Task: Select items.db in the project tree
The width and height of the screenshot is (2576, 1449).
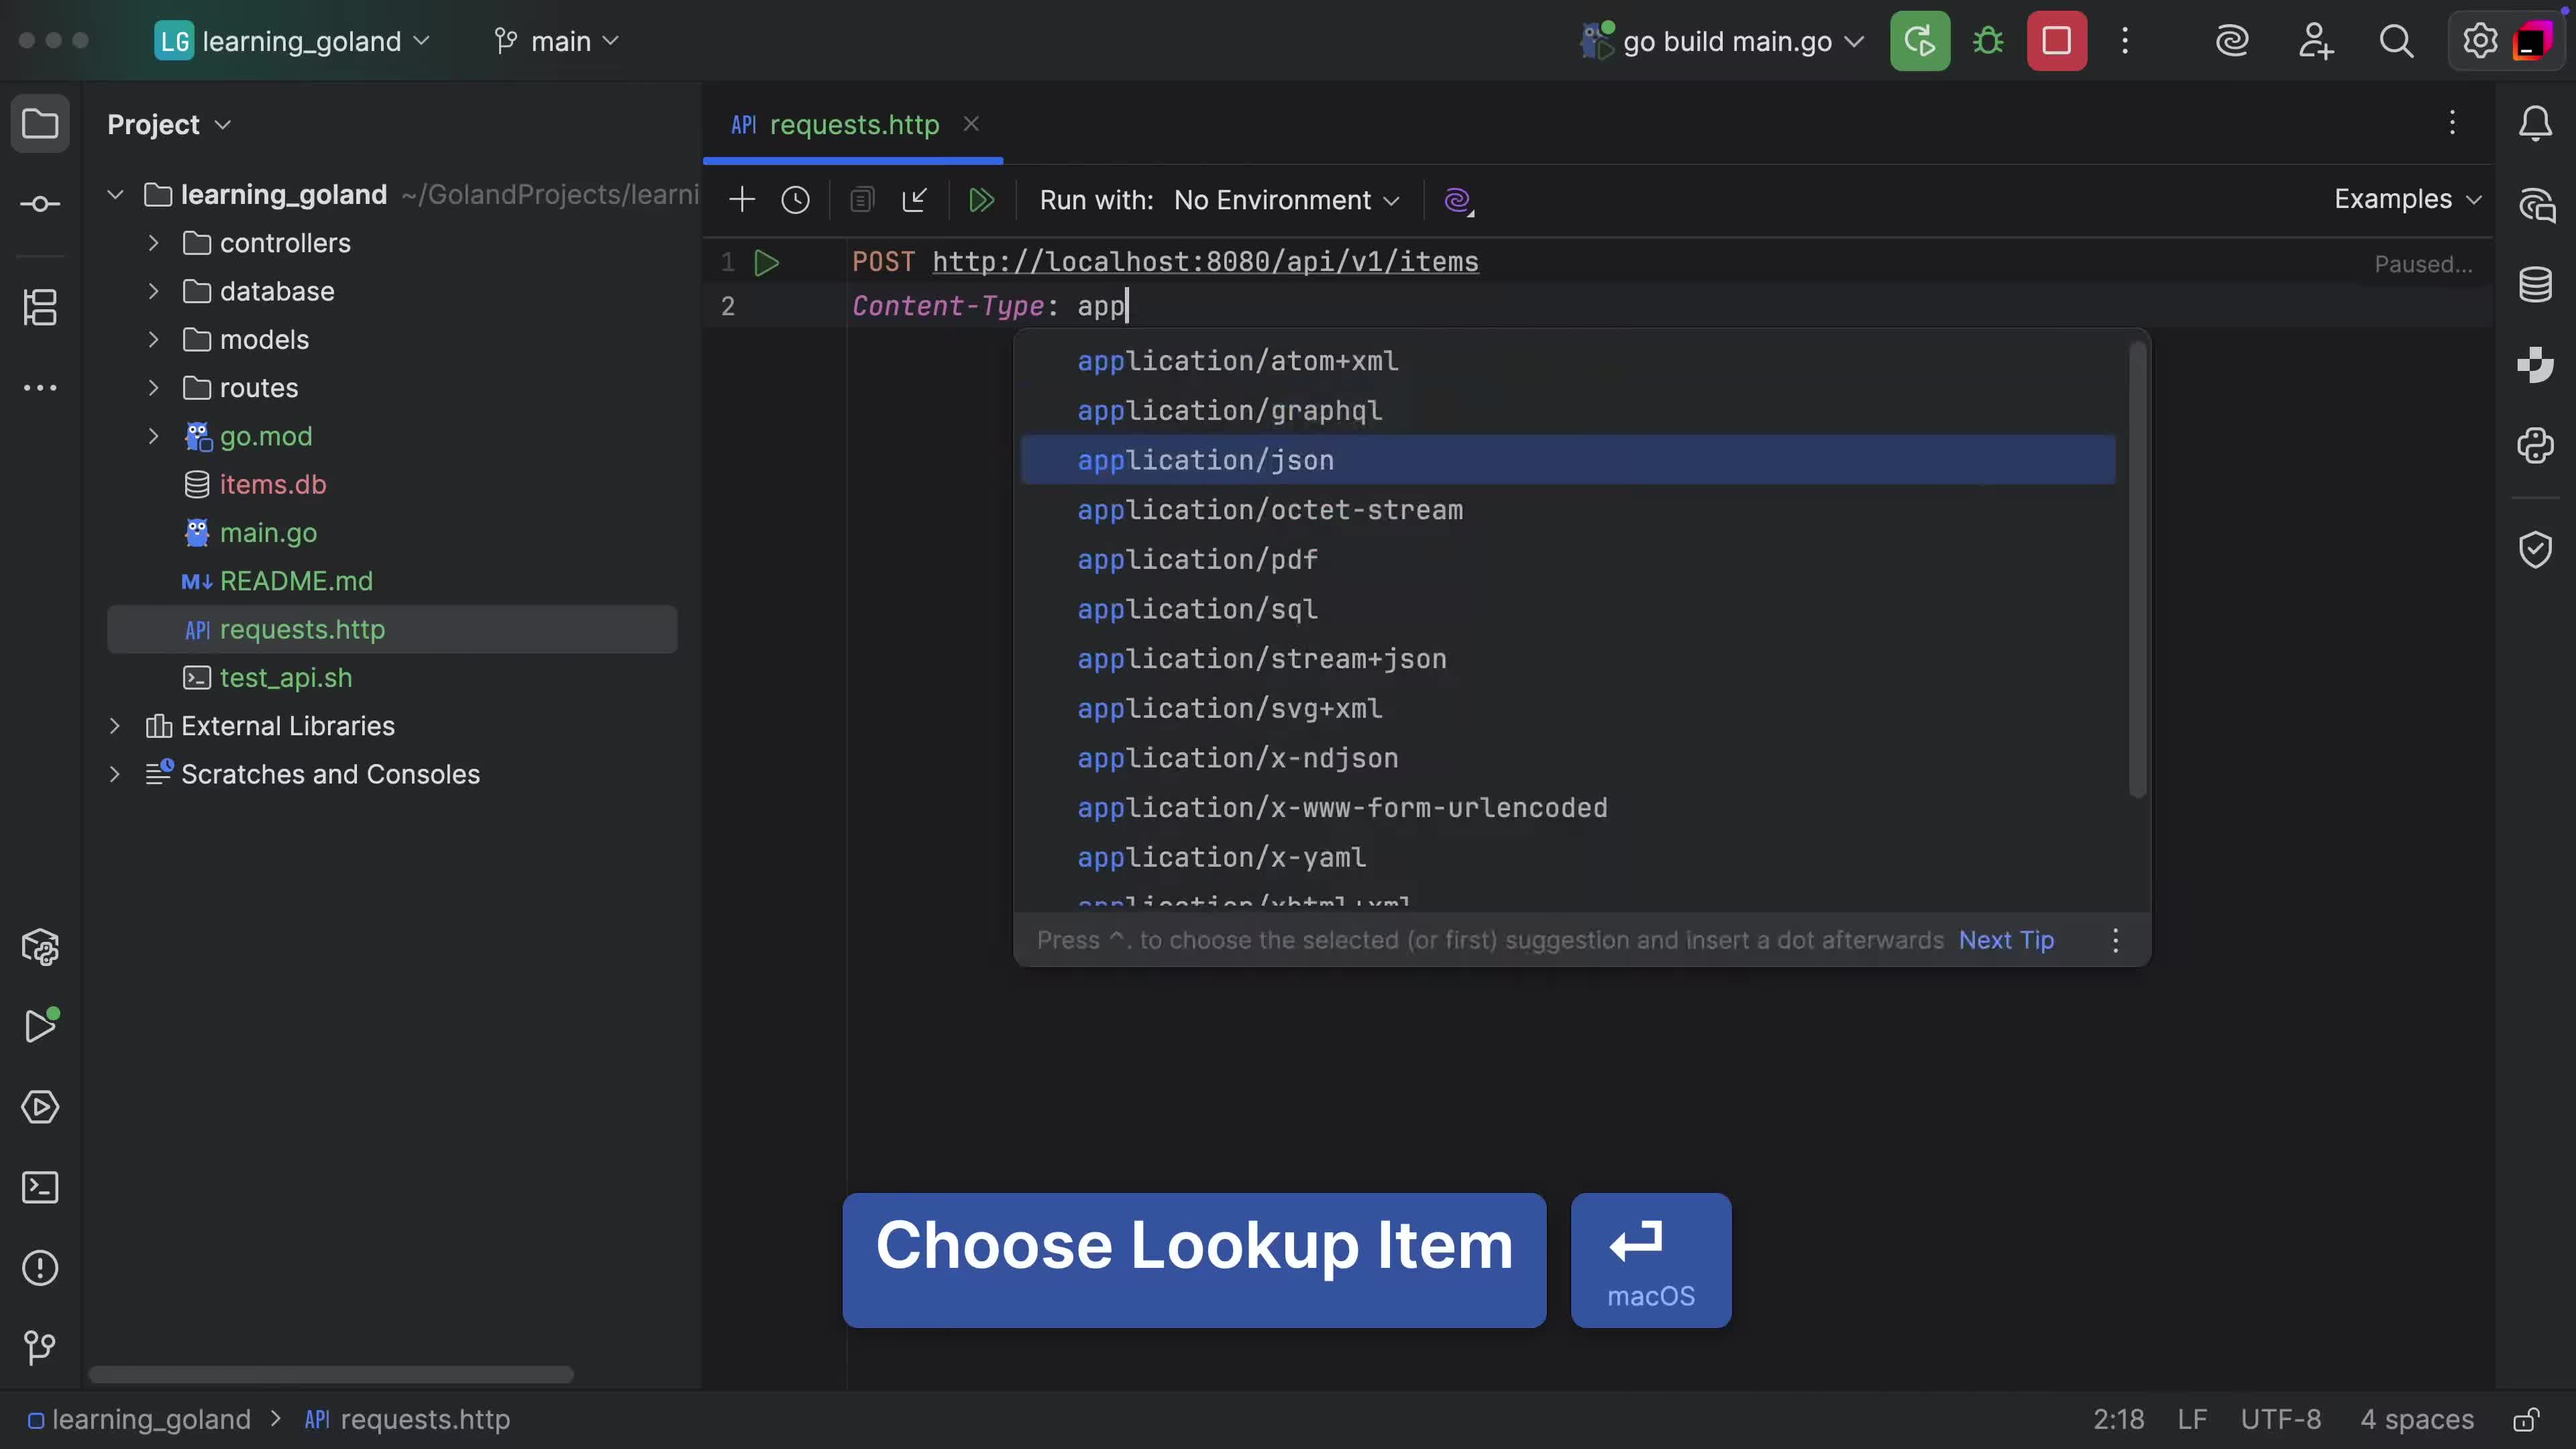Action: click(272, 484)
